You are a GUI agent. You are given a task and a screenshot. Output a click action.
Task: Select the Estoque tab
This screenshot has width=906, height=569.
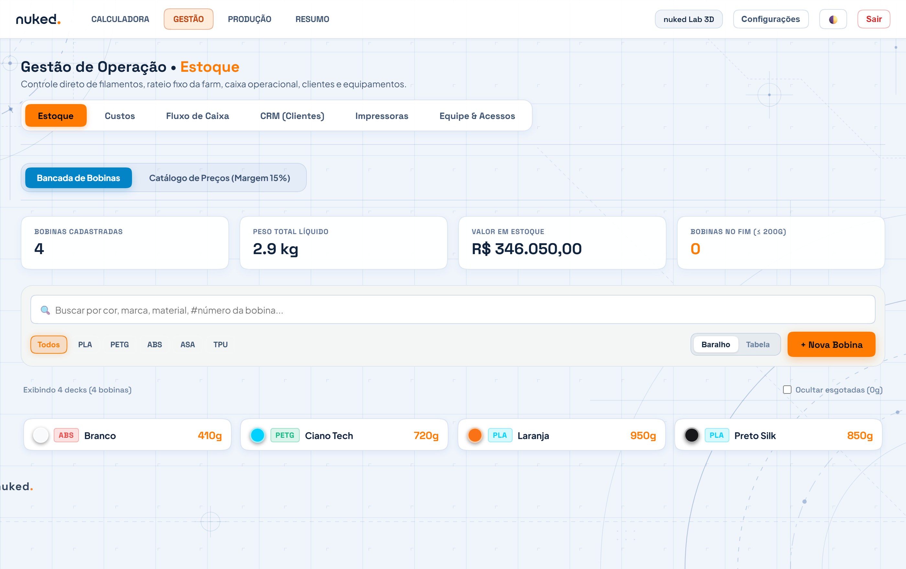(56, 116)
